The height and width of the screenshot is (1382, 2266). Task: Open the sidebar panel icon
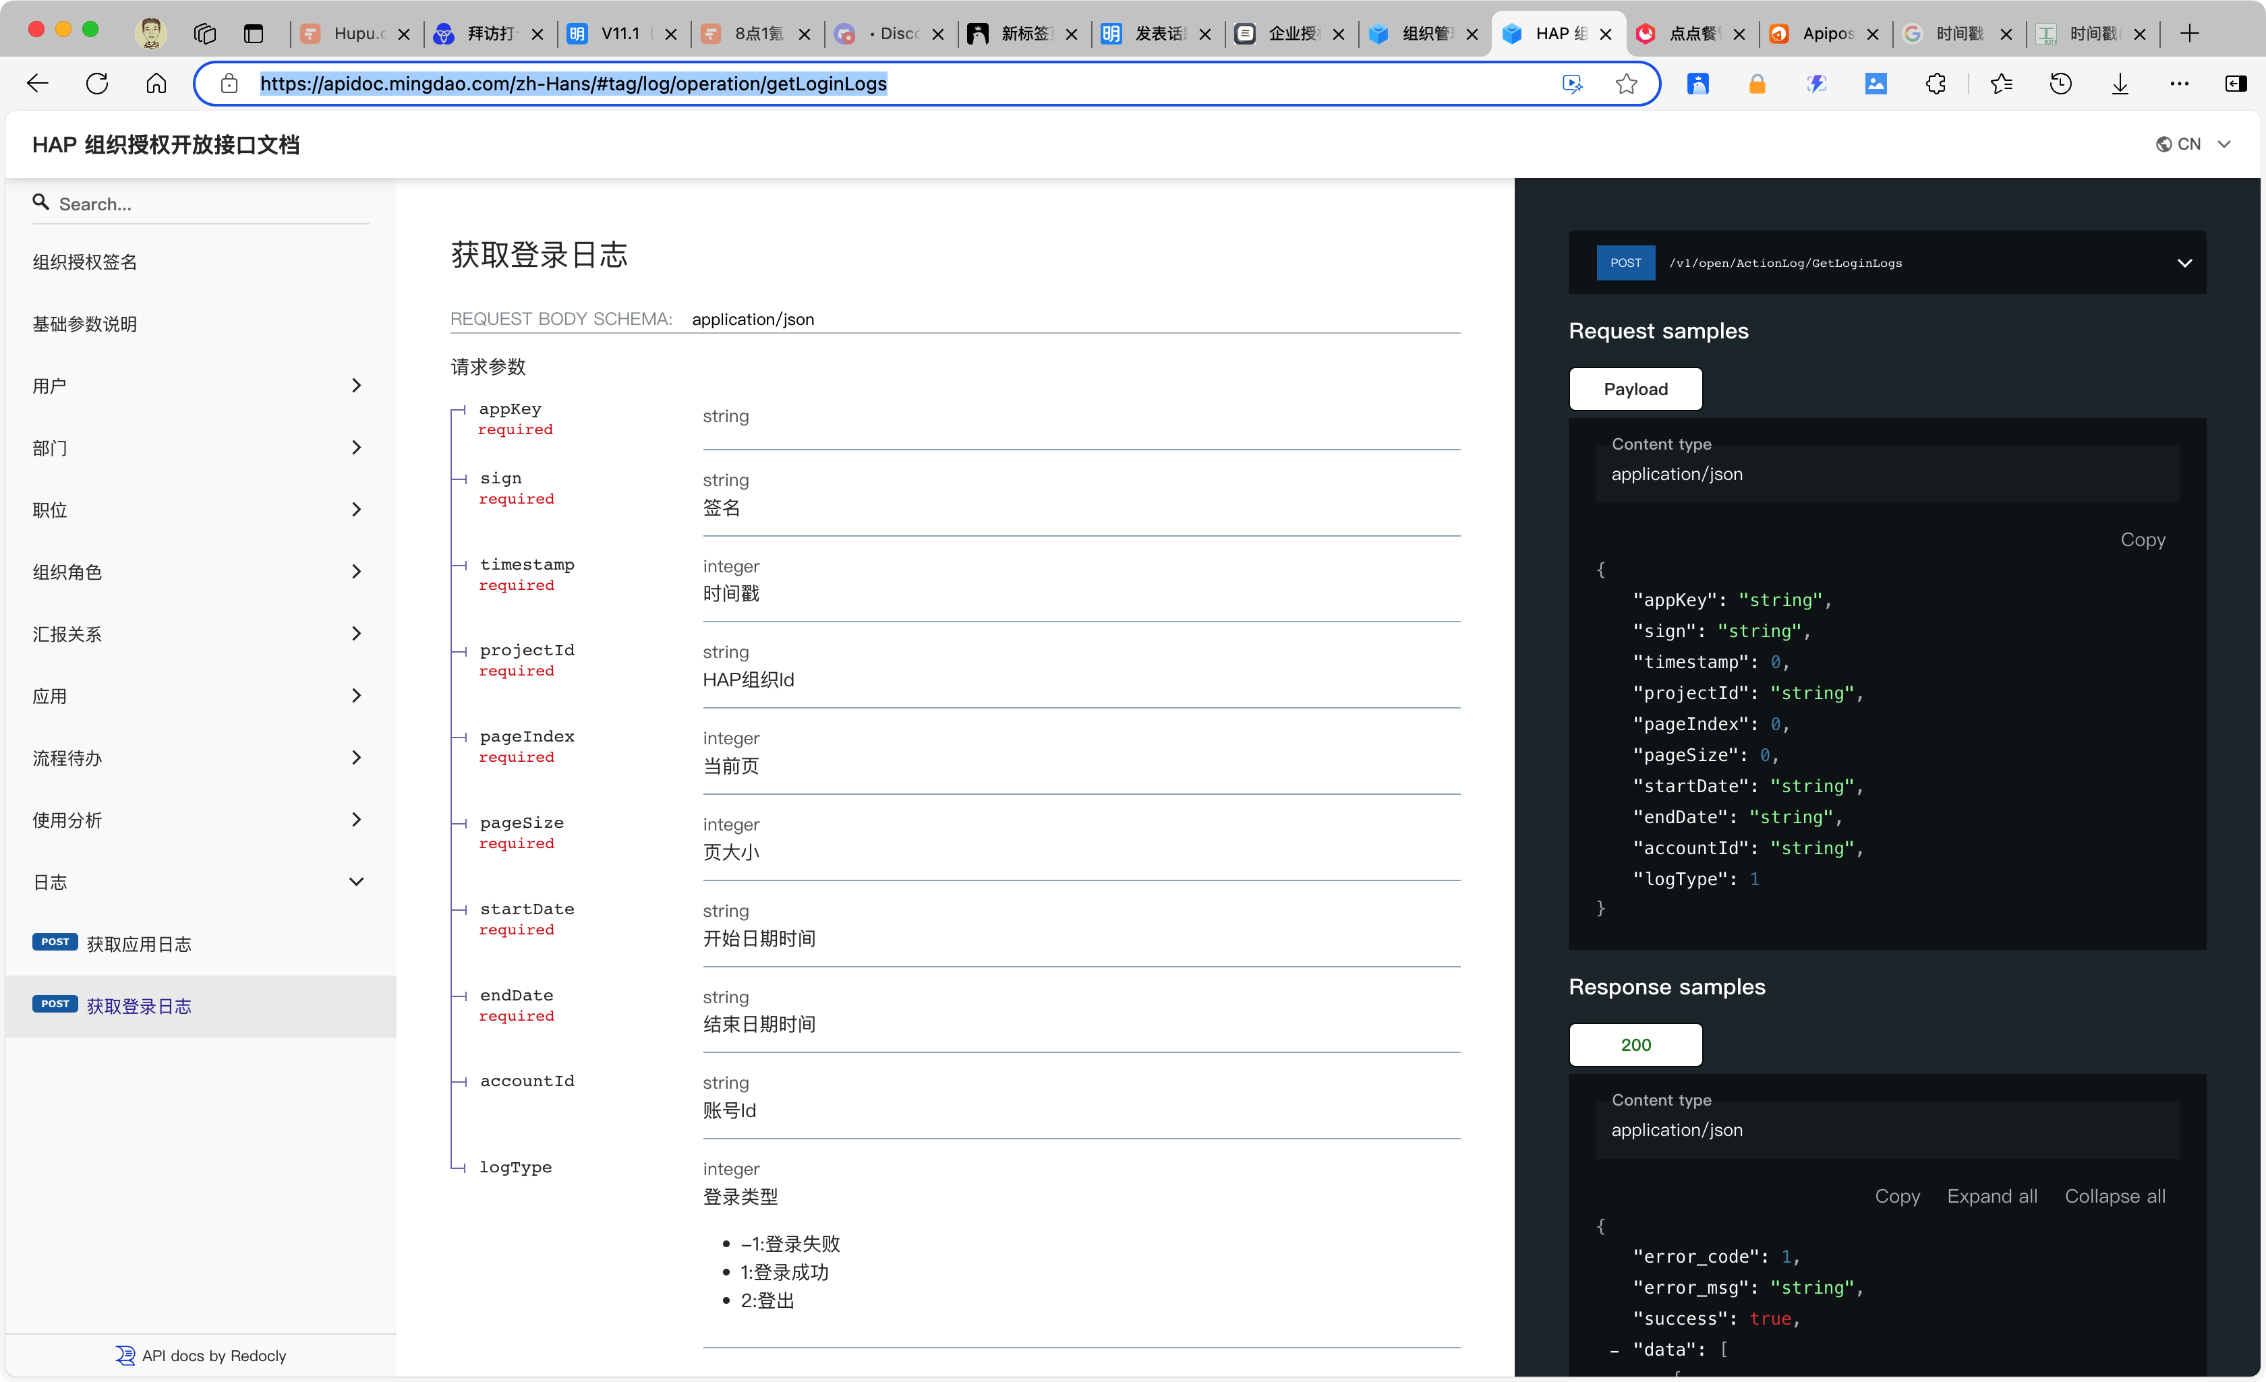tap(2236, 84)
